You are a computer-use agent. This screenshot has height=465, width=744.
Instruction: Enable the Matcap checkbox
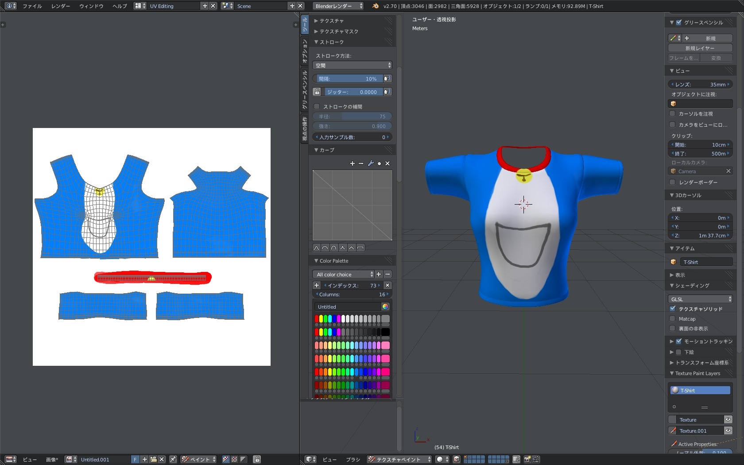pos(672,318)
